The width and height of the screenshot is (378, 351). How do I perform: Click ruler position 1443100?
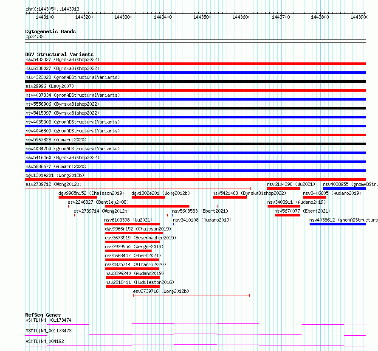click(45, 17)
